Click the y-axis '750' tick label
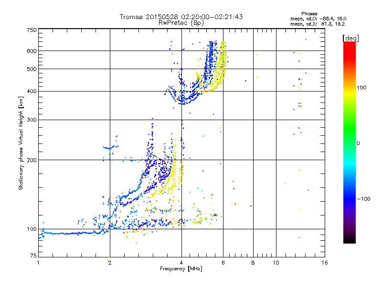The height and width of the screenshot is (286, 382). coord(32,30)
